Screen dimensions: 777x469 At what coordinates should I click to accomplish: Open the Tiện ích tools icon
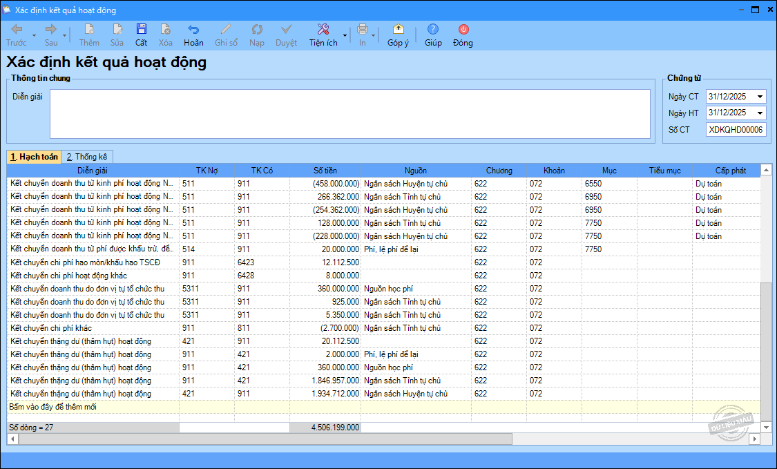(323, 30)
